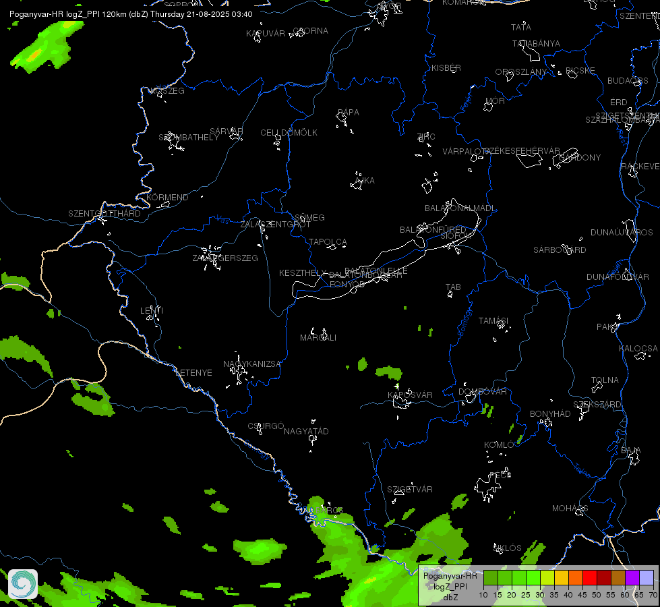Click the LENTI city label
Viewport: 660px width, 607px height.
pos(152,311)
